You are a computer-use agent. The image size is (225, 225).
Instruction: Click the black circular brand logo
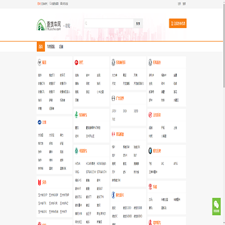[150, 151]
